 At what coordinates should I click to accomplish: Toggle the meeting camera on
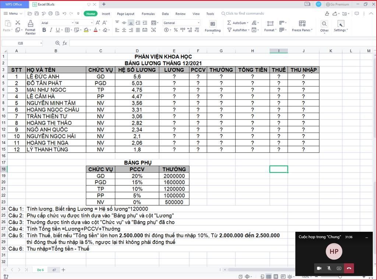[x=319, y=268]
